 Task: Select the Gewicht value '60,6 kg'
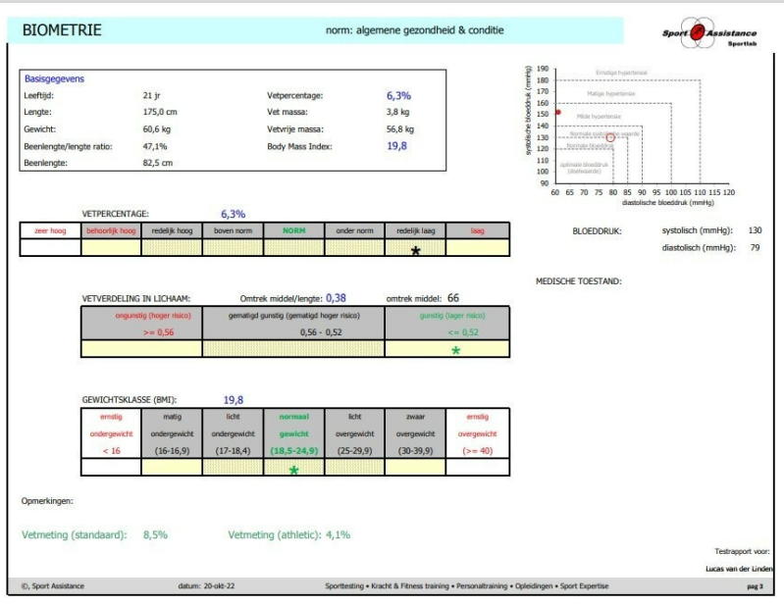[x=157, y=128]
